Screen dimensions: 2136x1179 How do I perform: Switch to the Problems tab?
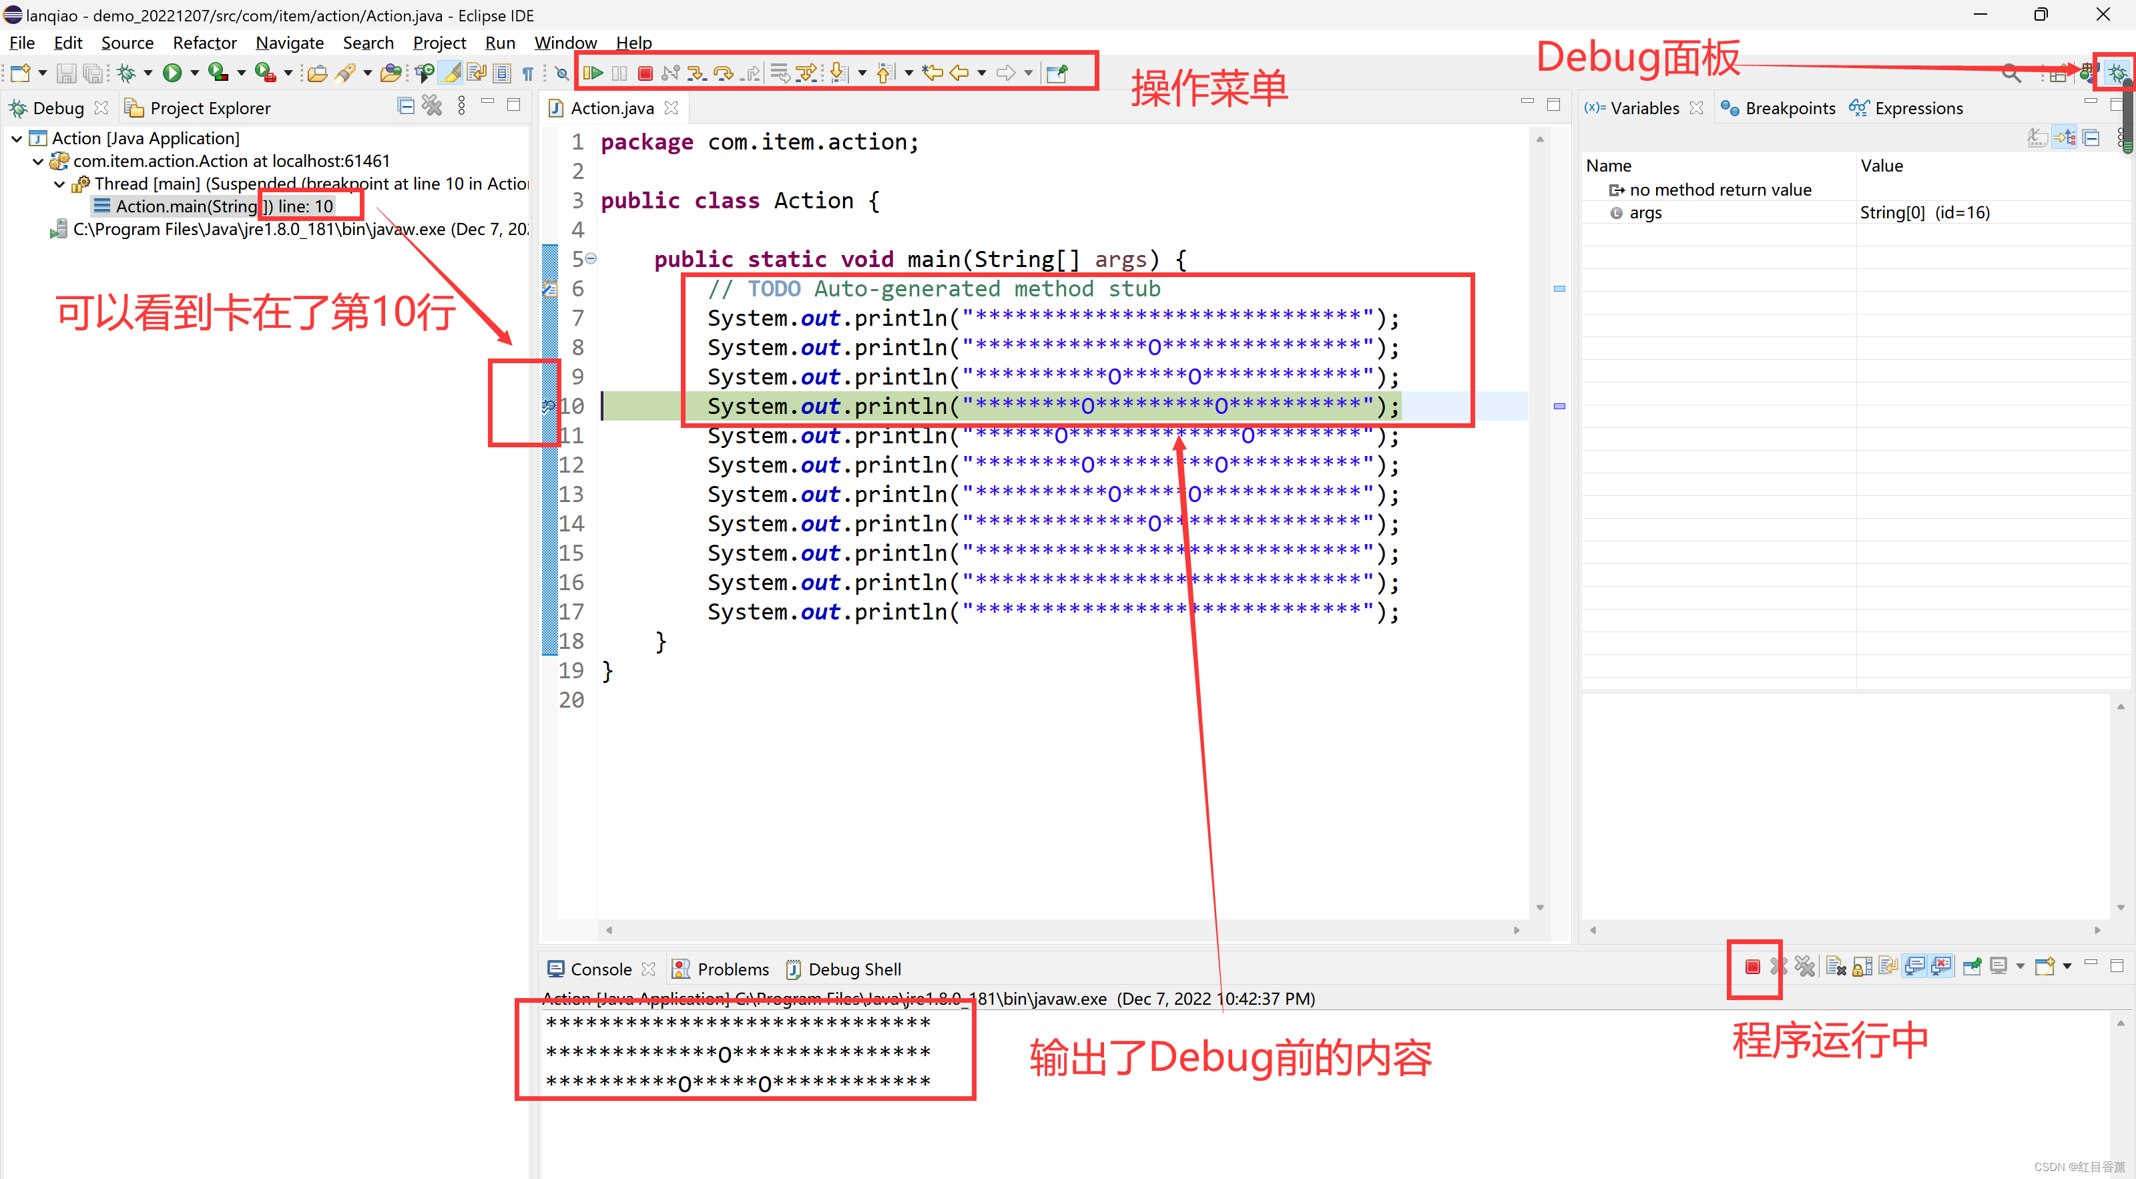coord(733,969)
